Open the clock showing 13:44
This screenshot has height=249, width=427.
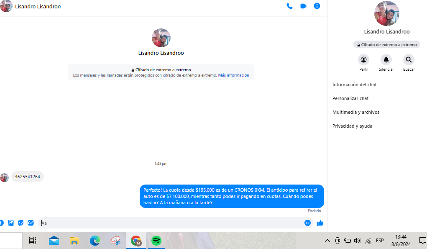point(401,241)
